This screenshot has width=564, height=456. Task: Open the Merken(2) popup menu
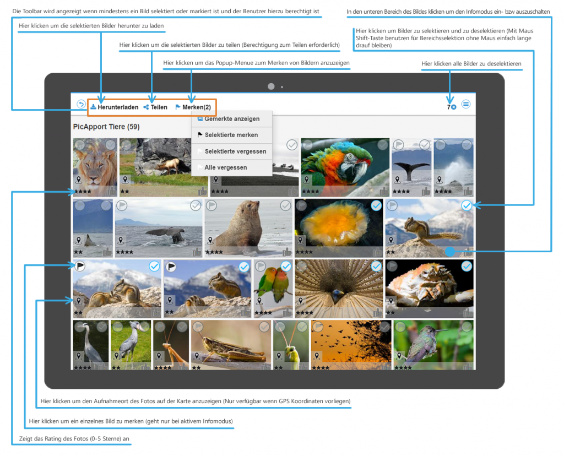193,107
